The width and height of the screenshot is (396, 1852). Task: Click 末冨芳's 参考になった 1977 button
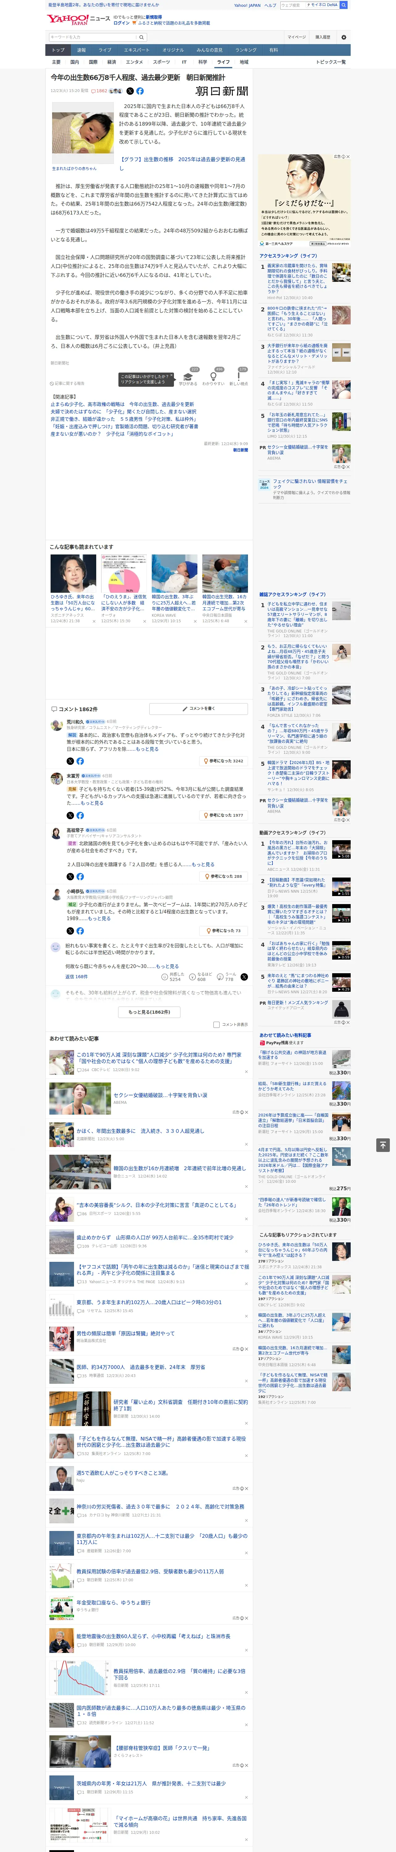224,815
